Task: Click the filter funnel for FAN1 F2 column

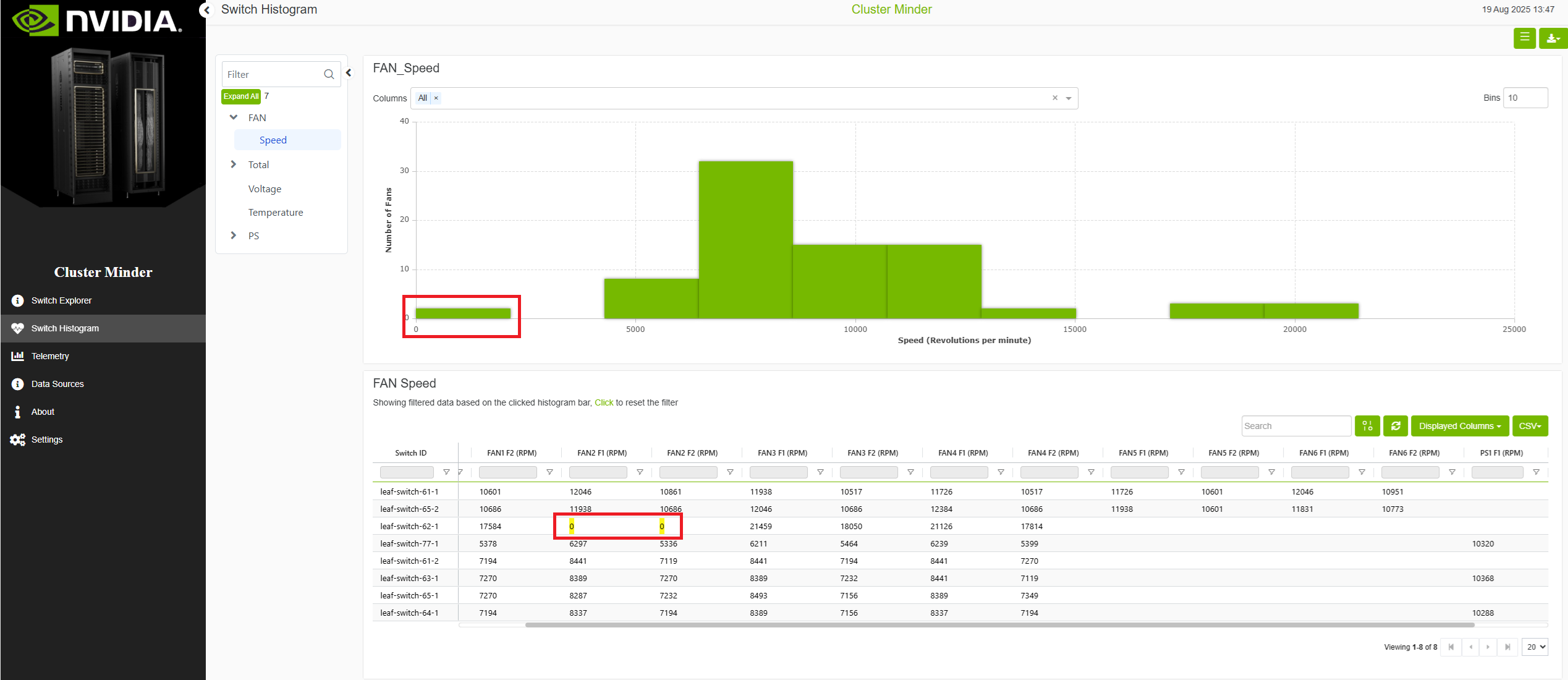Action: [549, 472]
